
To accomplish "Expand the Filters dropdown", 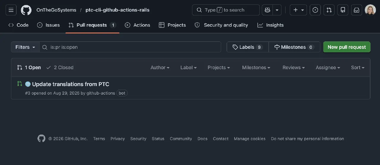I will (x=25, y=47).
